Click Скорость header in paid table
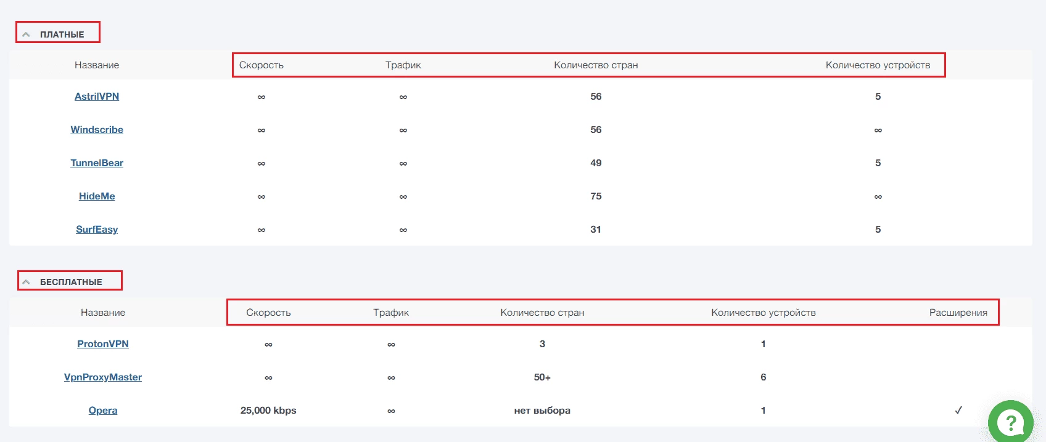This screenshot has height=442, width=1046. pos(261,65)
